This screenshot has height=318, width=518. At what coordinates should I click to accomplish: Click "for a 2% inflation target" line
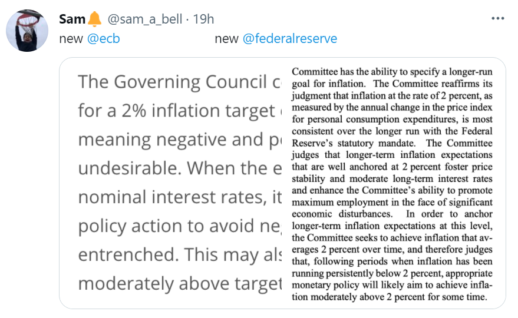click(177, 111)
